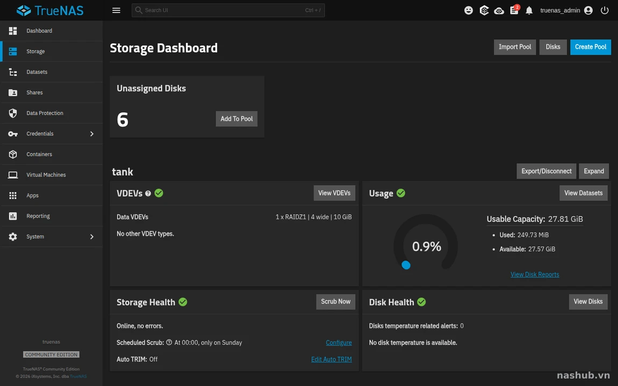Click the Configure scrub link
Viewport: 618px width, 386px height.
coord(339,343)
